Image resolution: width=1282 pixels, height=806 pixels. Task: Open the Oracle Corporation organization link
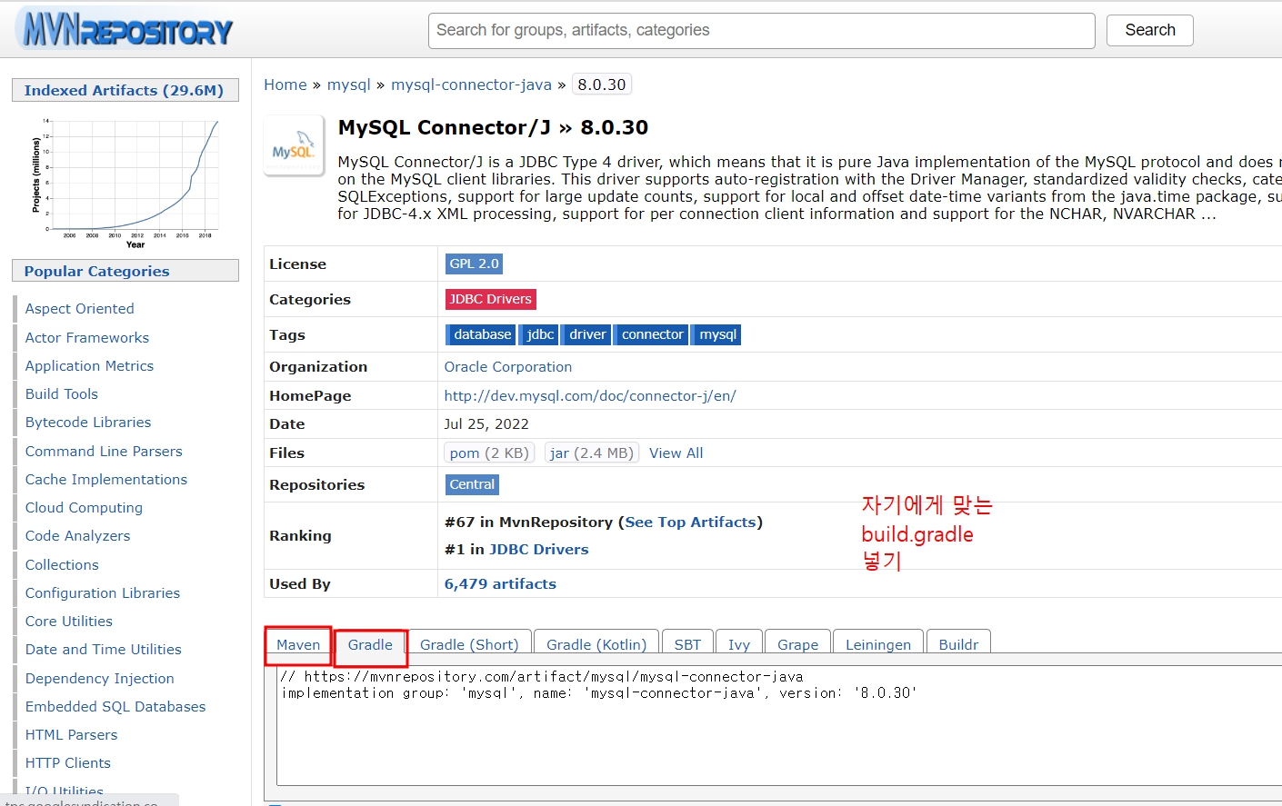(508, 367)
